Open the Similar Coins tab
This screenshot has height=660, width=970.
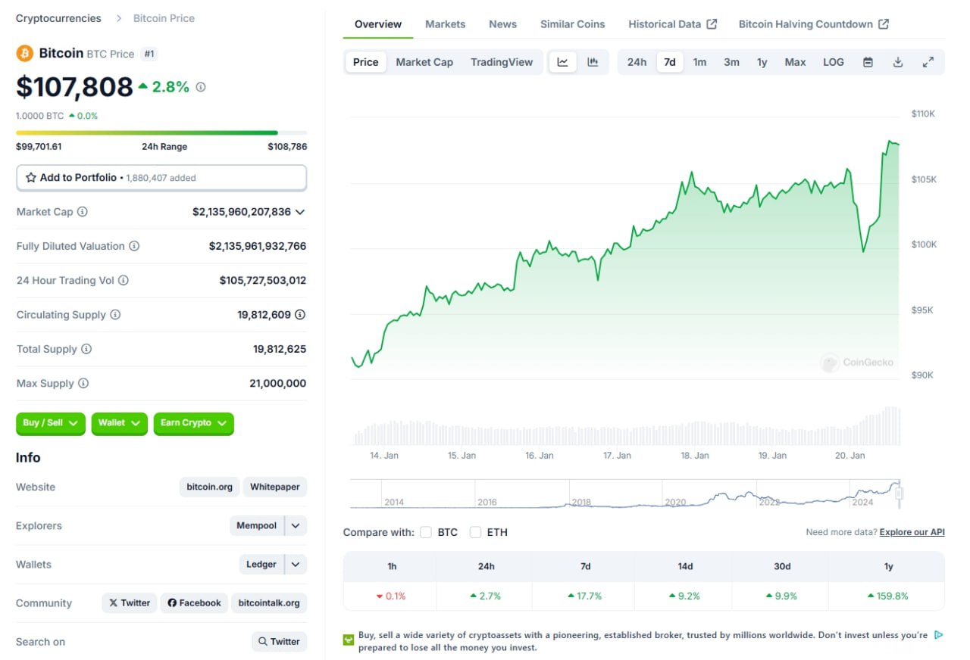coord(573,24)
